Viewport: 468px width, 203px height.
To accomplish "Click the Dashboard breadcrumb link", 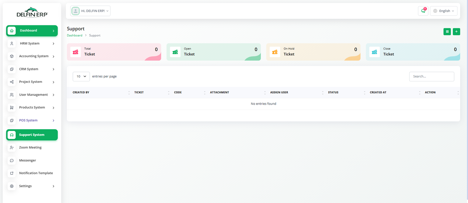I will (75, 35).
